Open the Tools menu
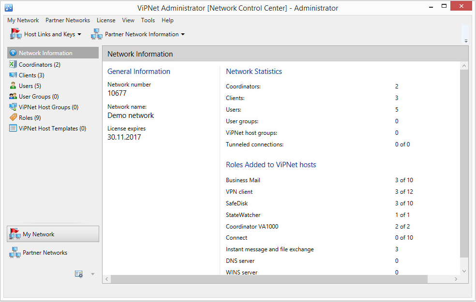The width and height of the screenshot is (476, 302). click(148, 20)
